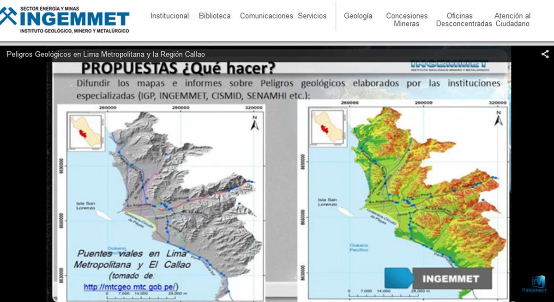Open the Geología menu
Image resolution: width=554 pixels, height=302 pixels.
[358, 16]
